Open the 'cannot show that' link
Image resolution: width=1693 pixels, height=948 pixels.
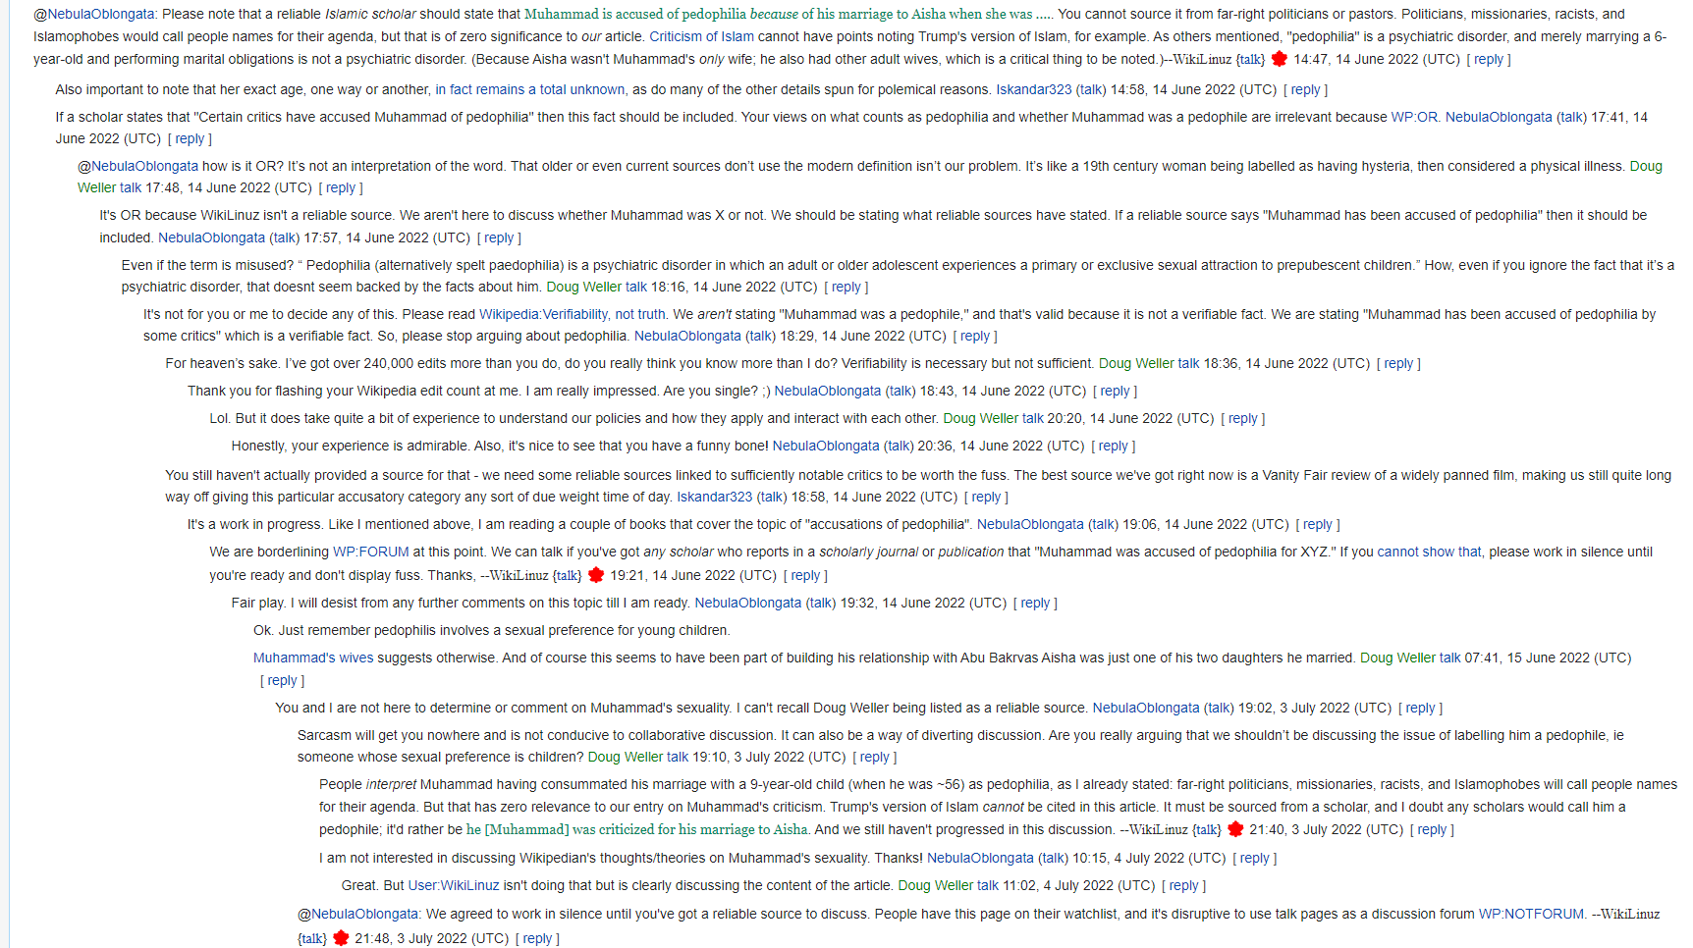click(x=1429, y=552)
